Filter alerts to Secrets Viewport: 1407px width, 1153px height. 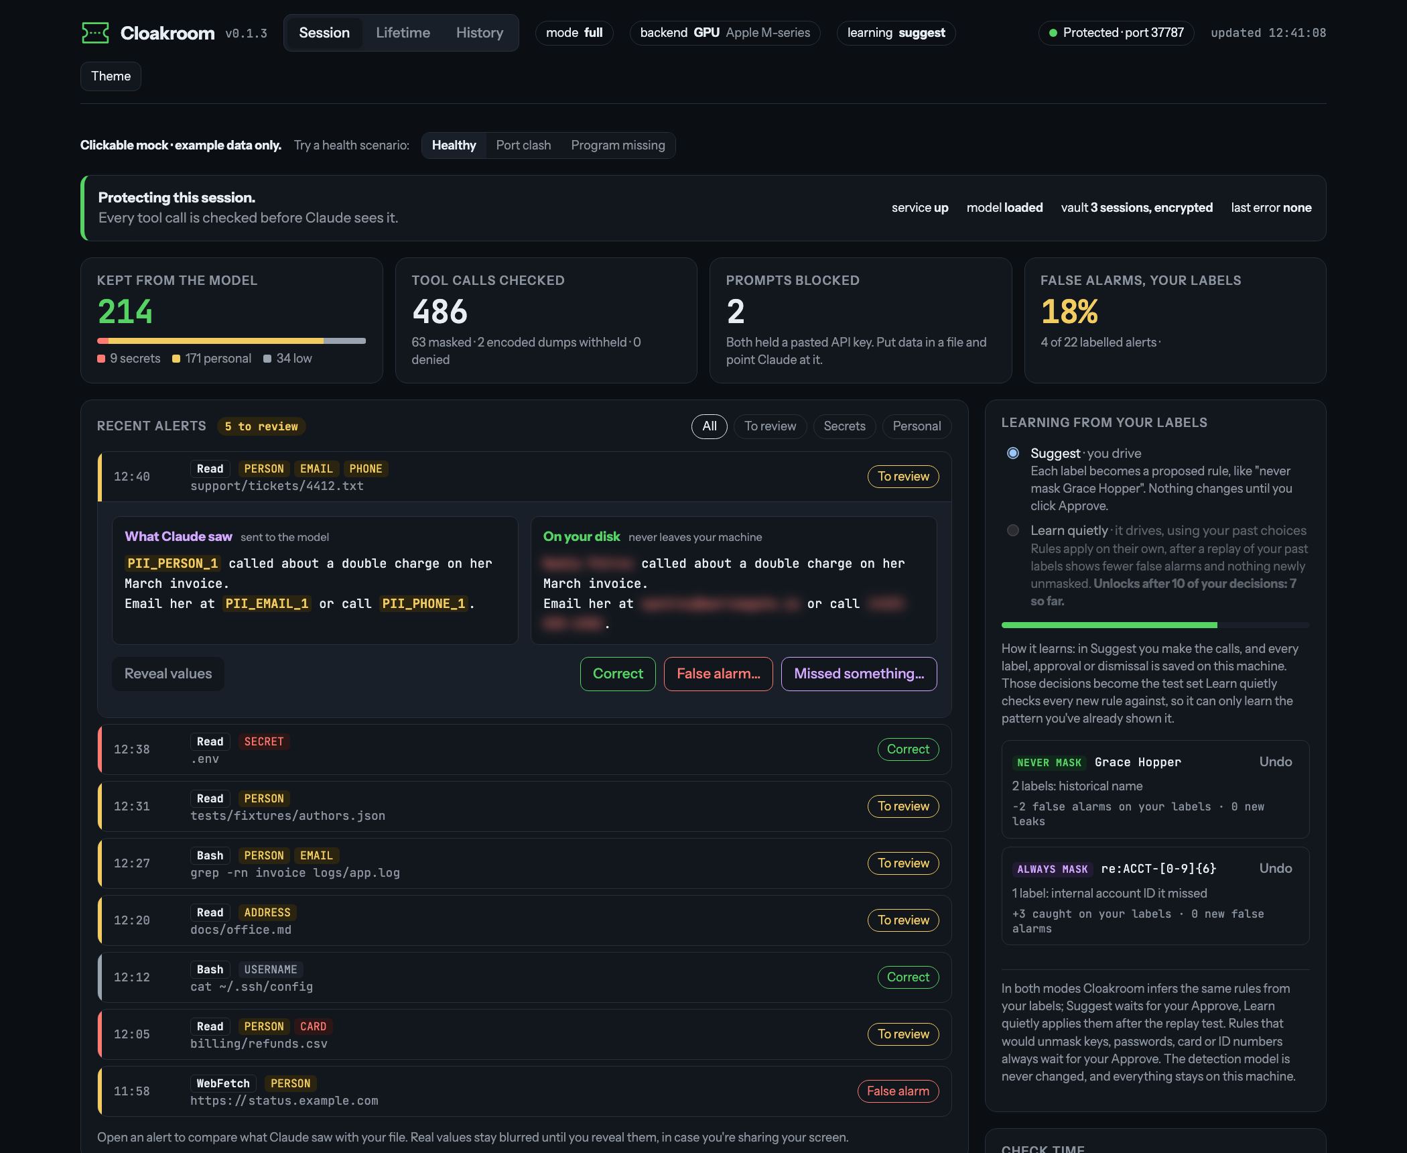pos(844,426)
